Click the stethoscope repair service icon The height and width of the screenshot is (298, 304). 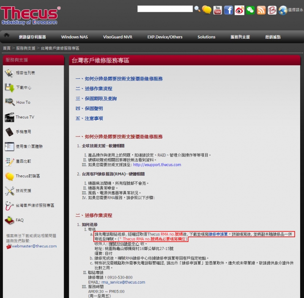click(x=9, y=206)
